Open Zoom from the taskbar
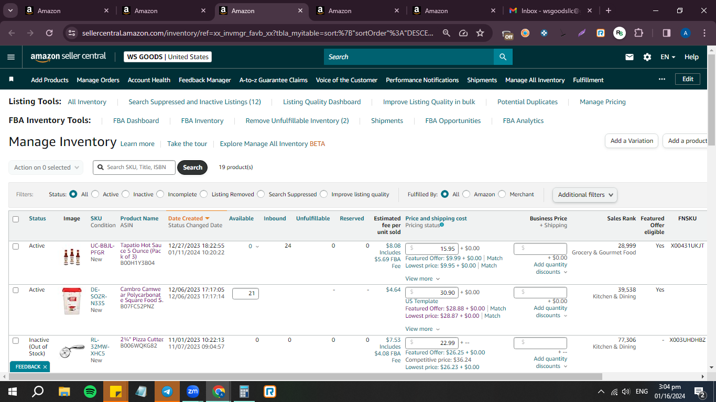716x402 pixels. (x=193, y=391)
